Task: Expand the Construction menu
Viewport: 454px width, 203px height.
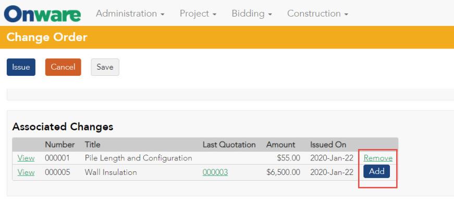Action: (317, 13)
